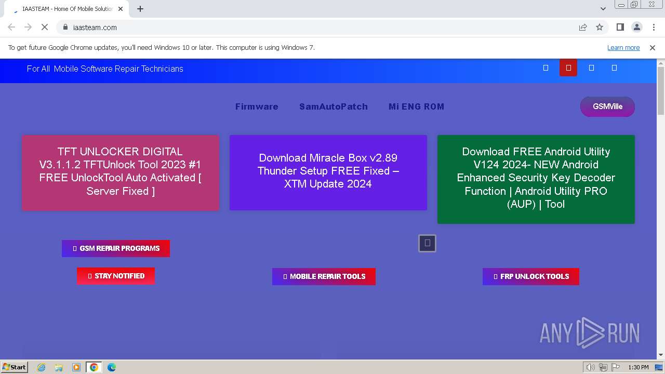665x374 pixels.
Task: Open the volume control in system tray
Action: click(x=590, y=367)
